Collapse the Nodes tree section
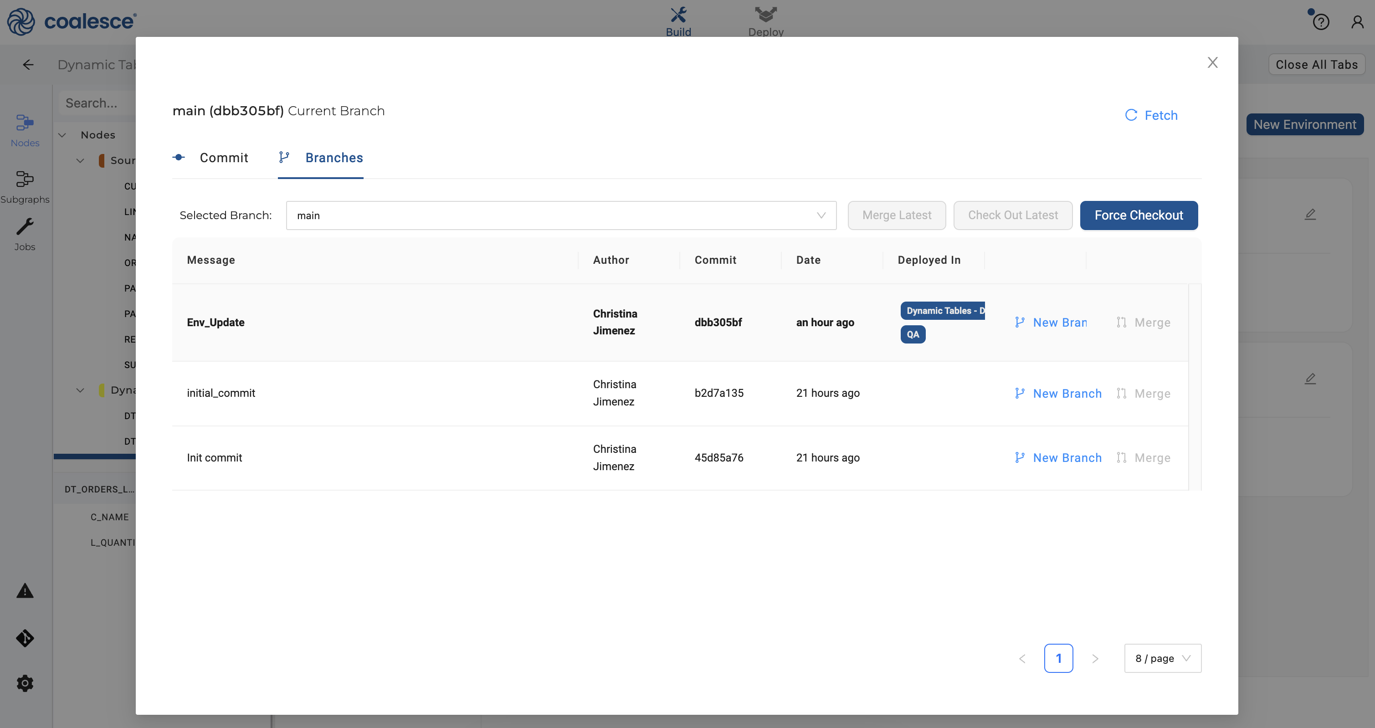The image size is (1375, 728). point(62,135)
